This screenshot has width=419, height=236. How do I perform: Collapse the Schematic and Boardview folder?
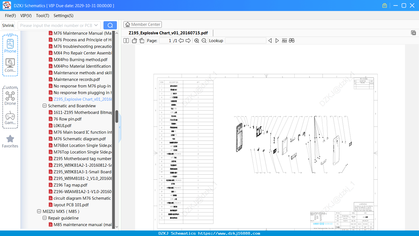coord(45,106)
